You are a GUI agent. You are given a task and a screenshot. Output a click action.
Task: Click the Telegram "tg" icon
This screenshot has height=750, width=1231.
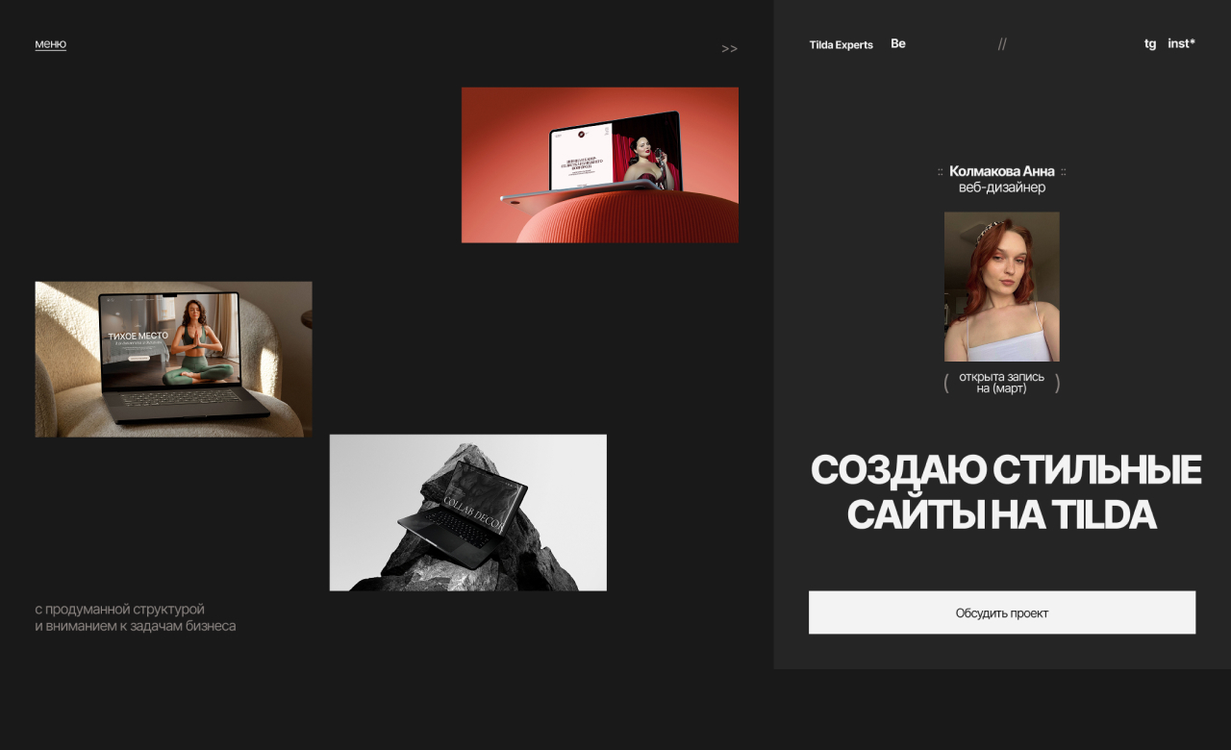coord(1150,44)
